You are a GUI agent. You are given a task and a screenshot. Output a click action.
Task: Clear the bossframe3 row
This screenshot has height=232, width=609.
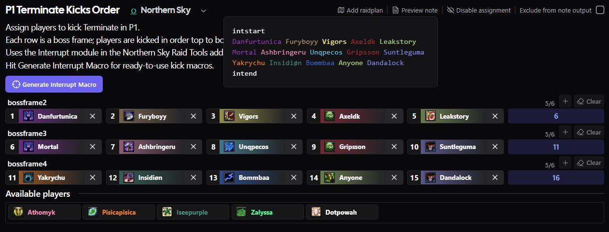[589, 132]
